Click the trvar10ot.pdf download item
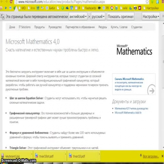The width and height of the screenshot is (164, 164). (50, 156)
